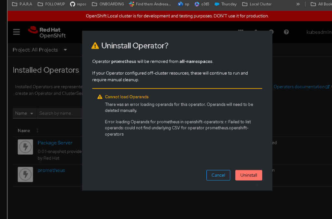
Task: Confirm with the red Uninstall button
Action: click(x=249, y=175)
